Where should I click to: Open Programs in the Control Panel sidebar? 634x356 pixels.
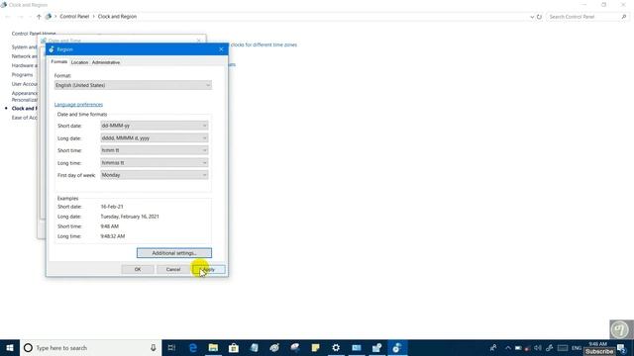22,75
